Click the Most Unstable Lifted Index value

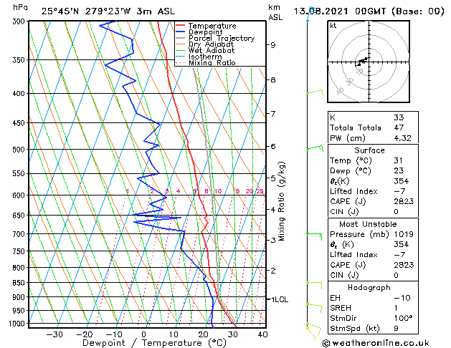(399, 255)
